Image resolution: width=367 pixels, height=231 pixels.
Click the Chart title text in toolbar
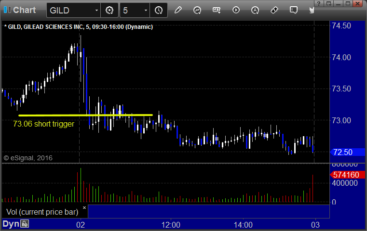click(24, 10)
